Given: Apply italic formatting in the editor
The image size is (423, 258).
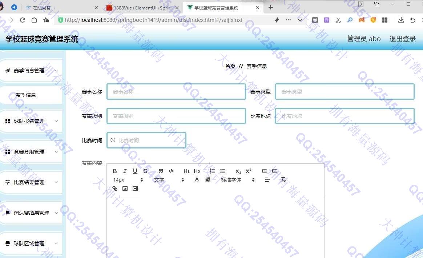Looking at the screenshot, I should 125,171.
